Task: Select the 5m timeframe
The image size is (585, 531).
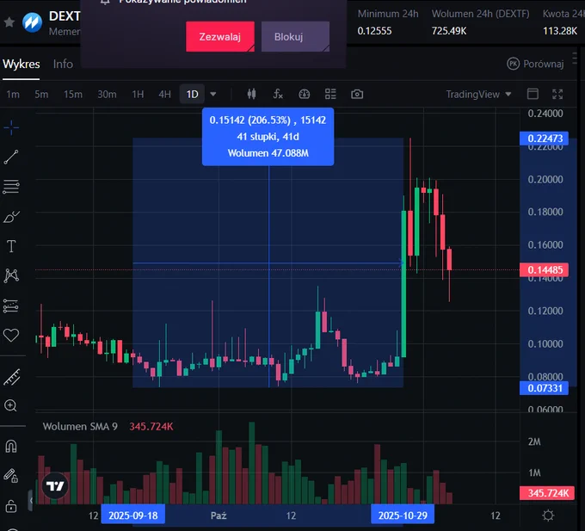Action: (x=41, y=95)
